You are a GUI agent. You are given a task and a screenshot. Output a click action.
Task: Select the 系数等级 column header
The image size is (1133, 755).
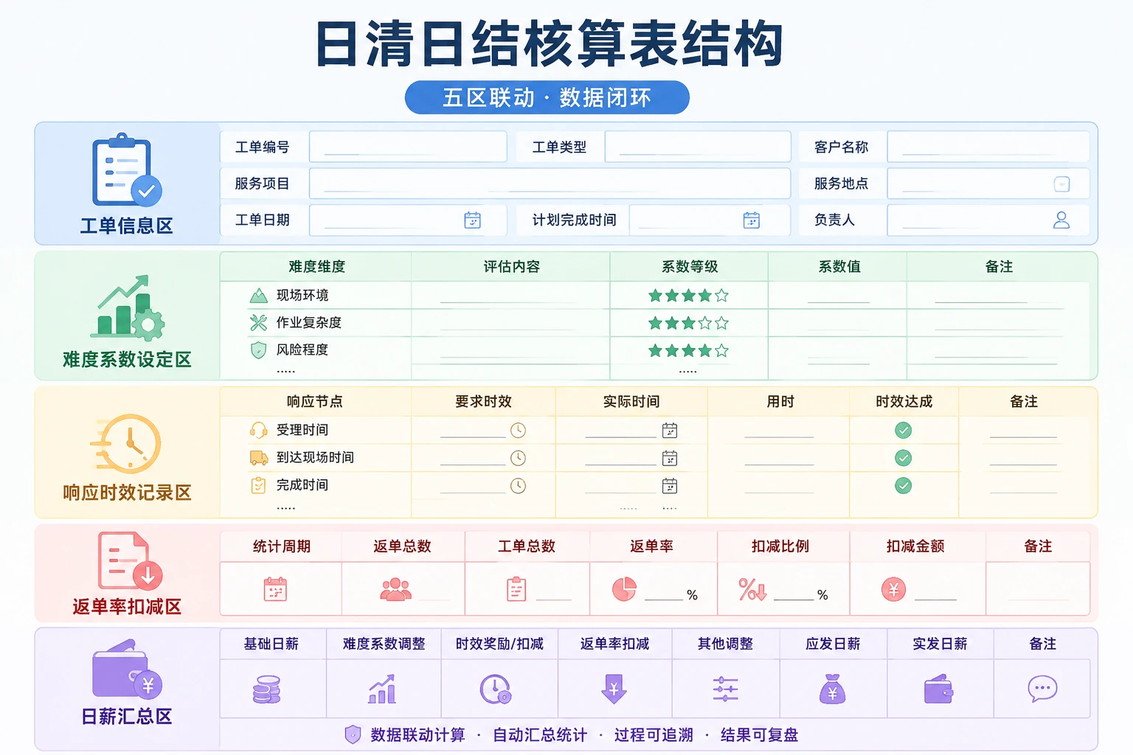(690, 267)
